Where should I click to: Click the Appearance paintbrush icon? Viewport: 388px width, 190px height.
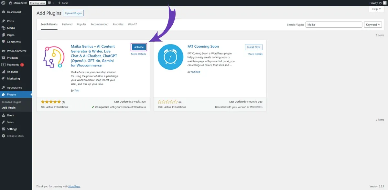pos(3,88)
